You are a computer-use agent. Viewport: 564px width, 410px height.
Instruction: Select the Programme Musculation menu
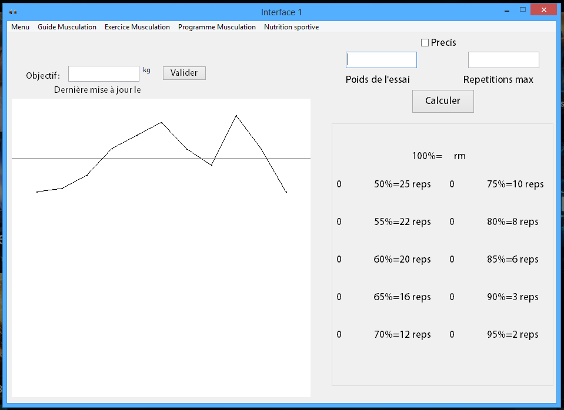(x=217, y=27)
